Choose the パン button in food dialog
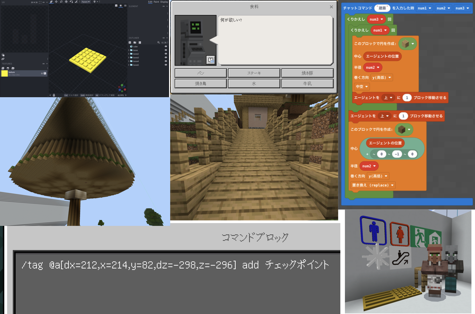This screenshot has height=314, width=475. coord(201,73)
